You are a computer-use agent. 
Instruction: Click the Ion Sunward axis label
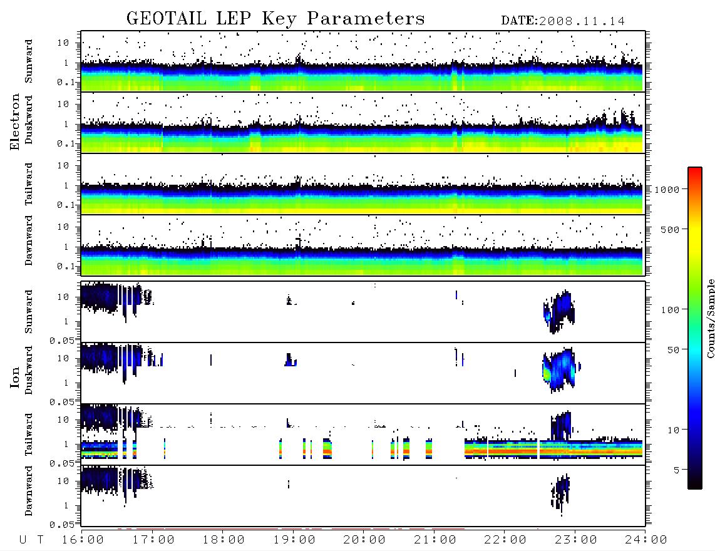29,312
